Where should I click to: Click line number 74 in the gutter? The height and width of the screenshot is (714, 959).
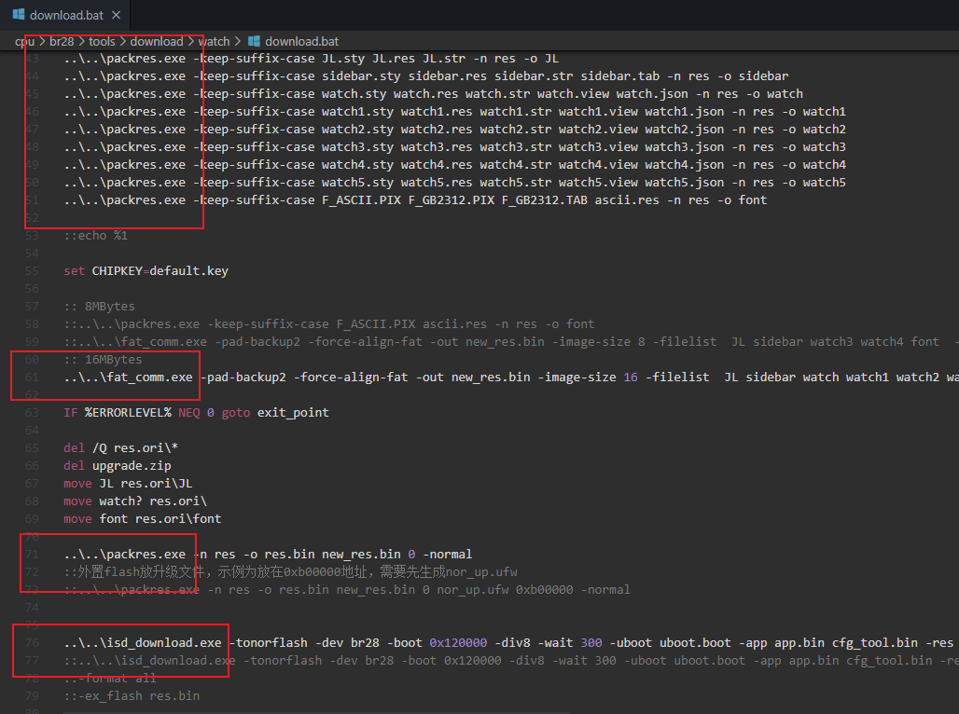click(x=32, y=608)
